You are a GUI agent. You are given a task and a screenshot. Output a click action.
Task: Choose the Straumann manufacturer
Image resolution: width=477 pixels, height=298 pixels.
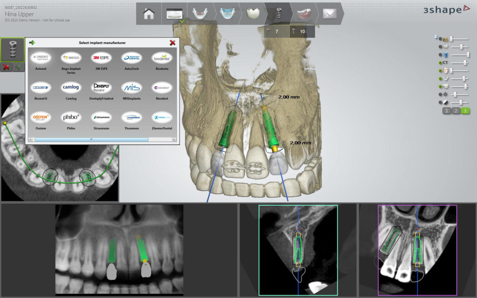click(101, 121)
